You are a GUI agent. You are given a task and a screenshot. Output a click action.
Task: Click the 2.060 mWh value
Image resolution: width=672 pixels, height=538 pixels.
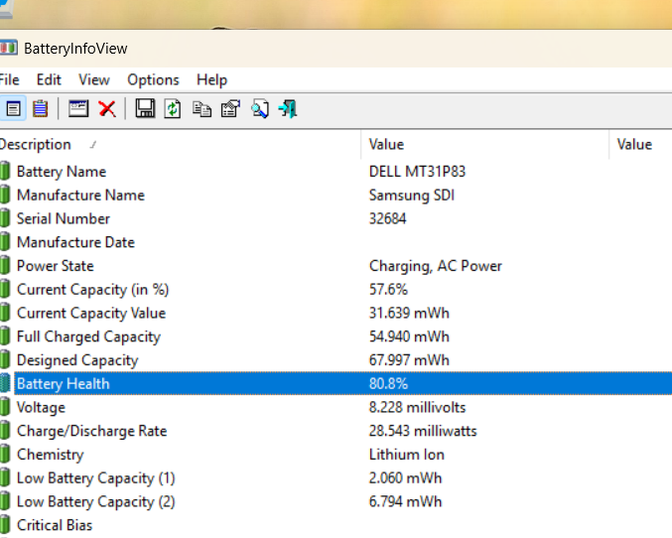pos(405,478)
